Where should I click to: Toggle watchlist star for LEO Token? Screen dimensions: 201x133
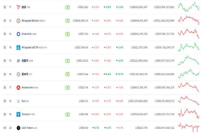click(x=5, y=128)
